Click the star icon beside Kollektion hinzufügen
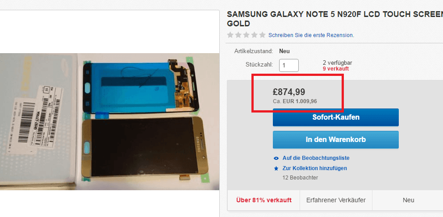 tap(276, 168)
